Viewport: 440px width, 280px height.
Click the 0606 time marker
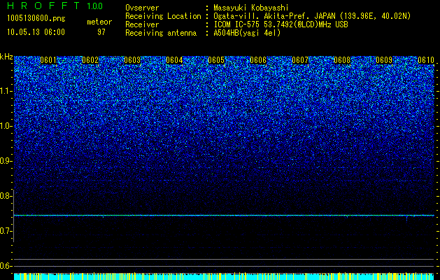(258, 60)
